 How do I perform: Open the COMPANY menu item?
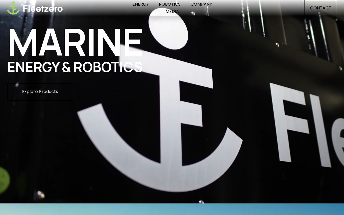pyautogui.click(x=201, y=4)
